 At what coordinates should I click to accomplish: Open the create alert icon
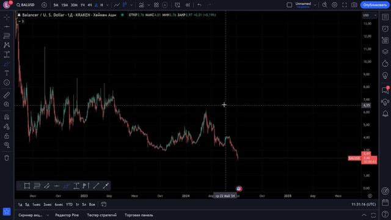click(177, 5)
